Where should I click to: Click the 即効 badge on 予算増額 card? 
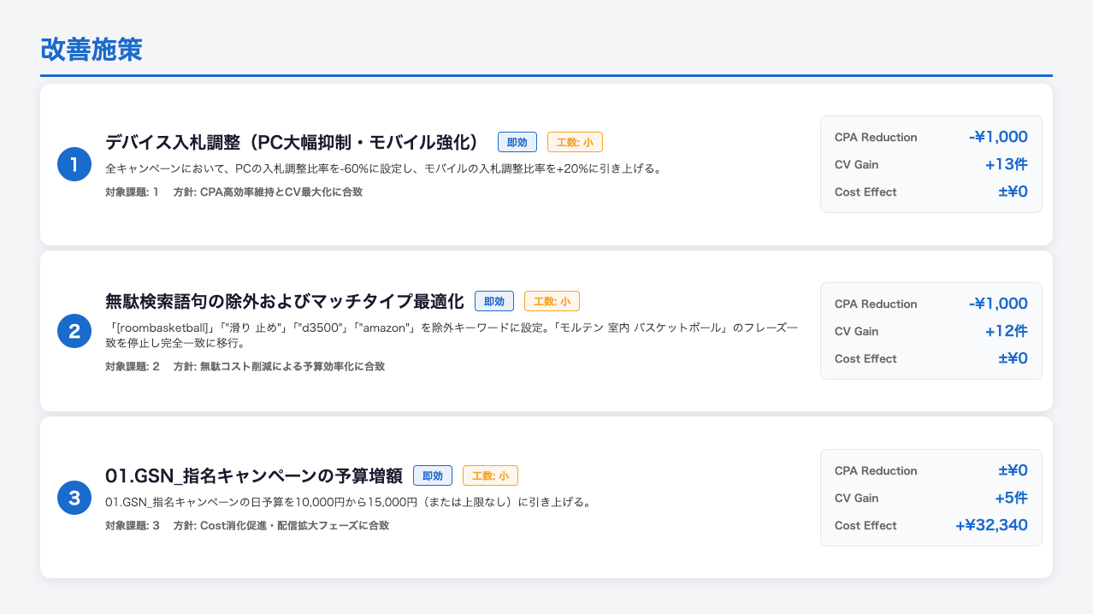pos(433,475)
